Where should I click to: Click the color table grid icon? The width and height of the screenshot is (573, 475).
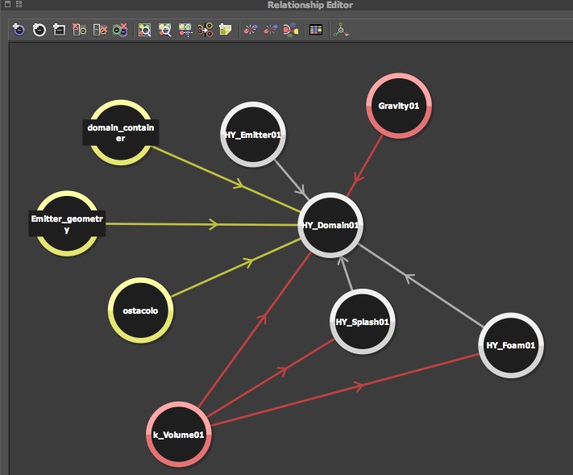click(x=316, y=30)
